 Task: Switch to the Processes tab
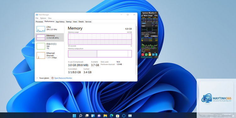39,22
